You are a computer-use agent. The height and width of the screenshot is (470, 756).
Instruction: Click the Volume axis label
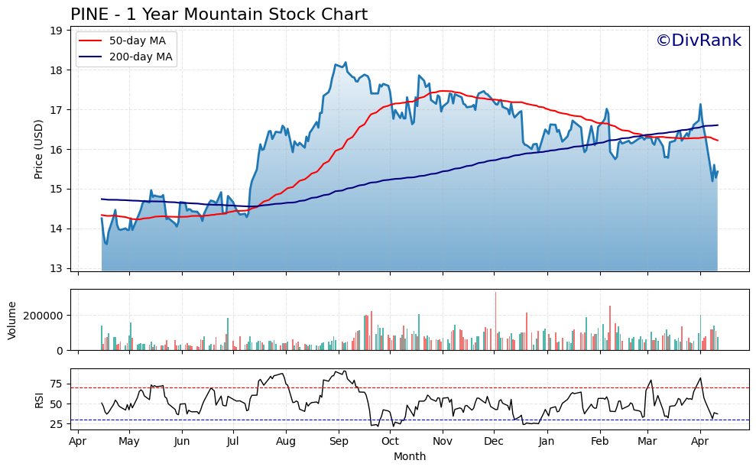12,320
